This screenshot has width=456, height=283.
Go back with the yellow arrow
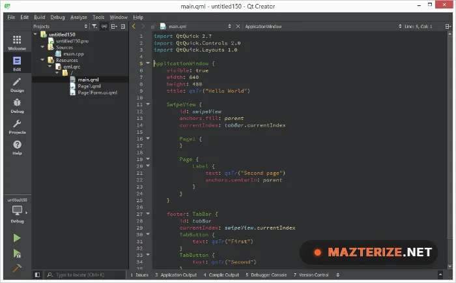coord(134,26)
